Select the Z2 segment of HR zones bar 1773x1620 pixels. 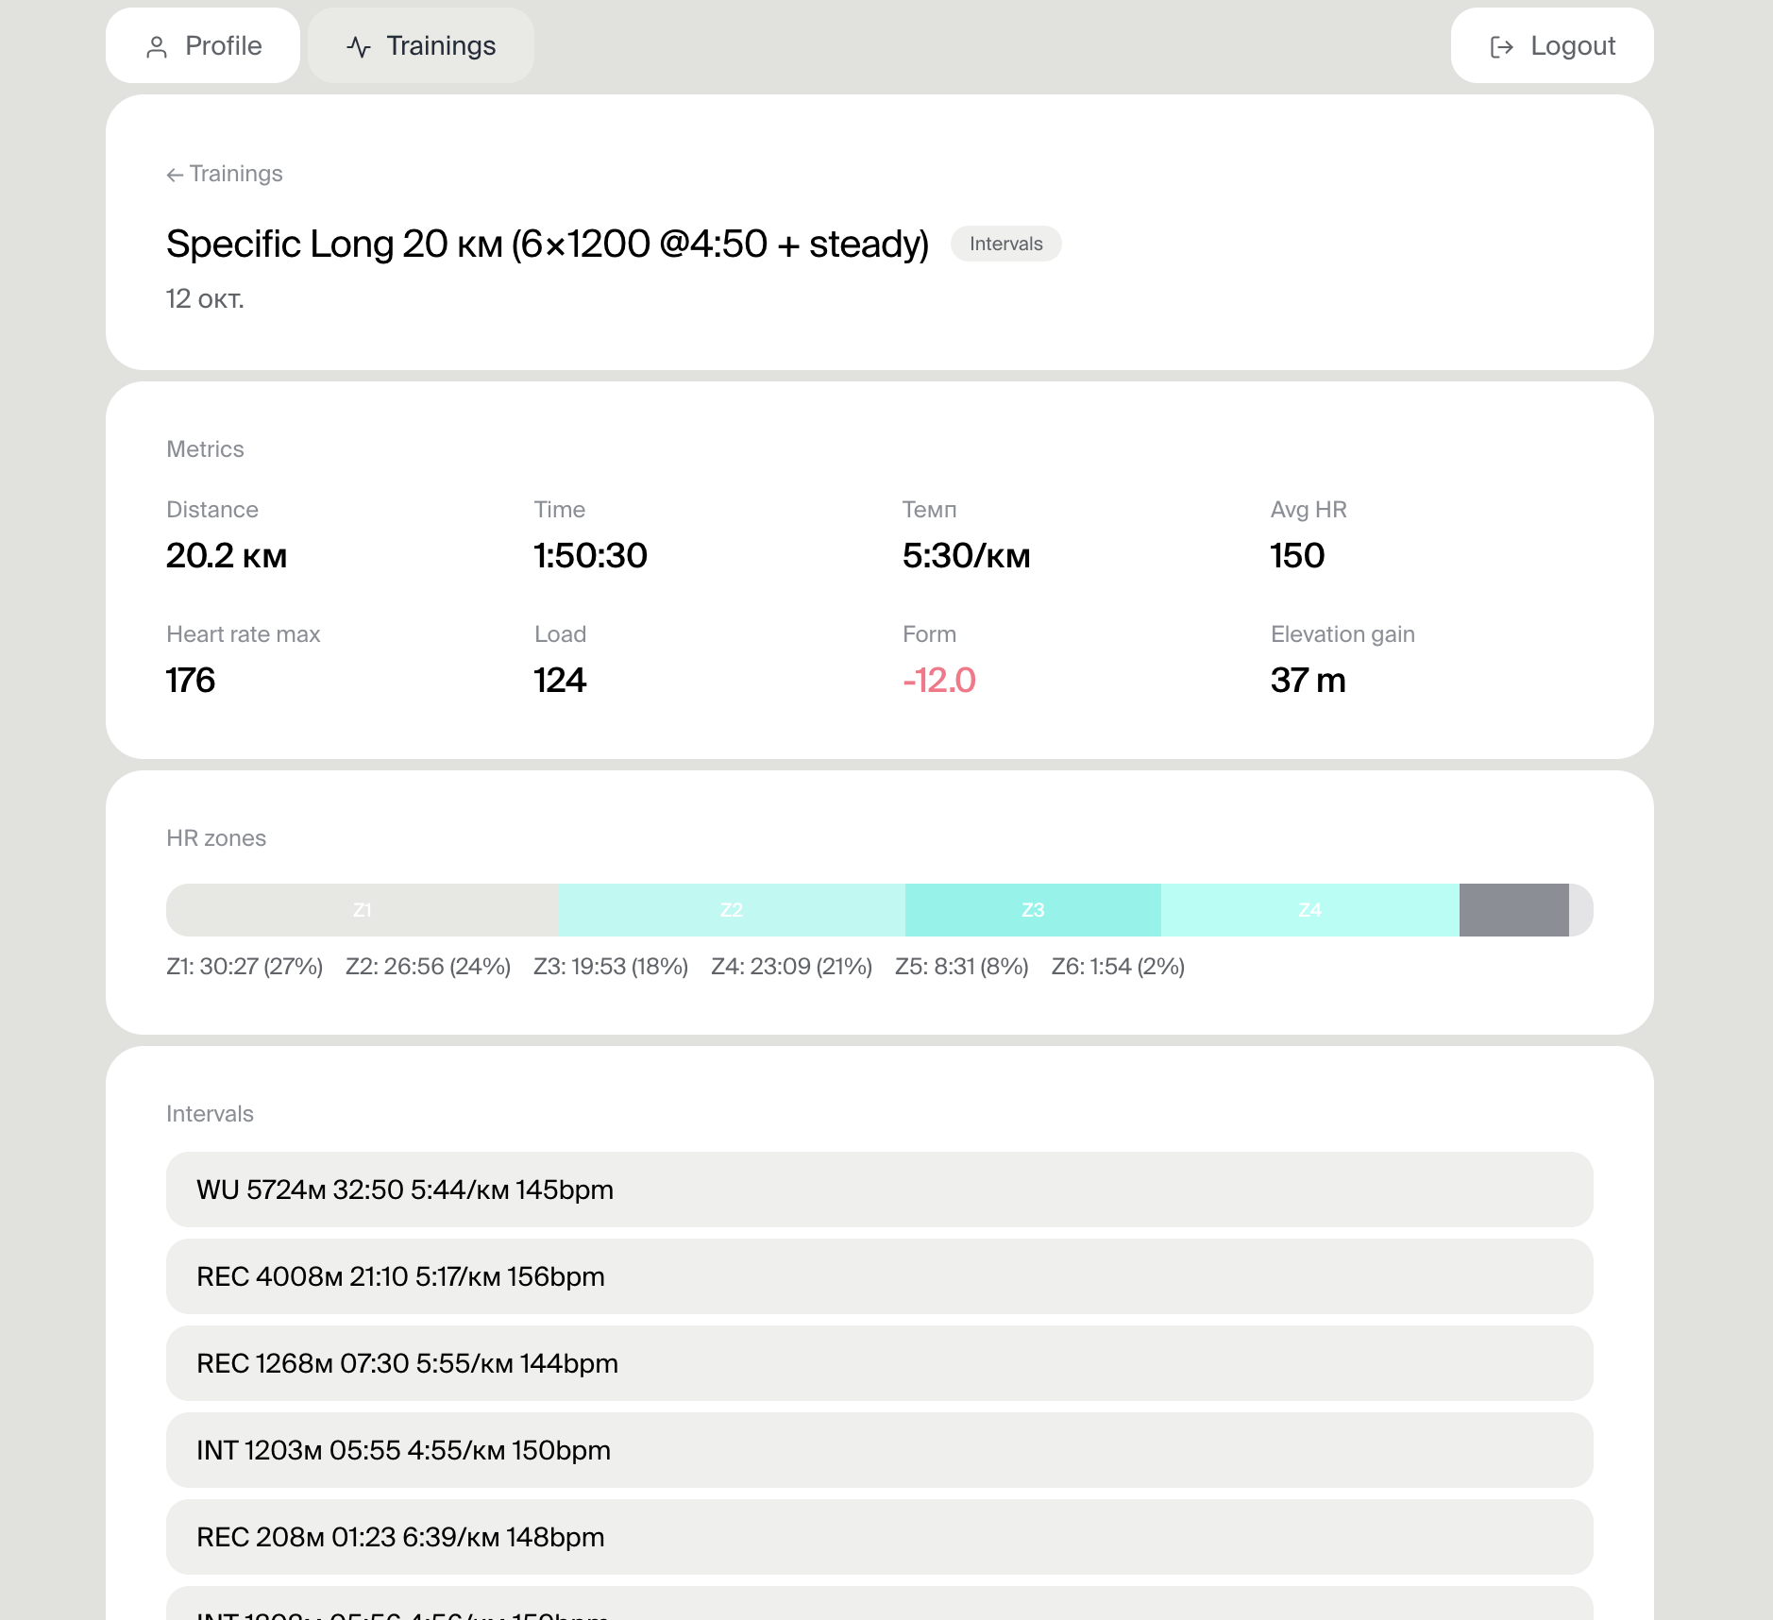[732, 910]
